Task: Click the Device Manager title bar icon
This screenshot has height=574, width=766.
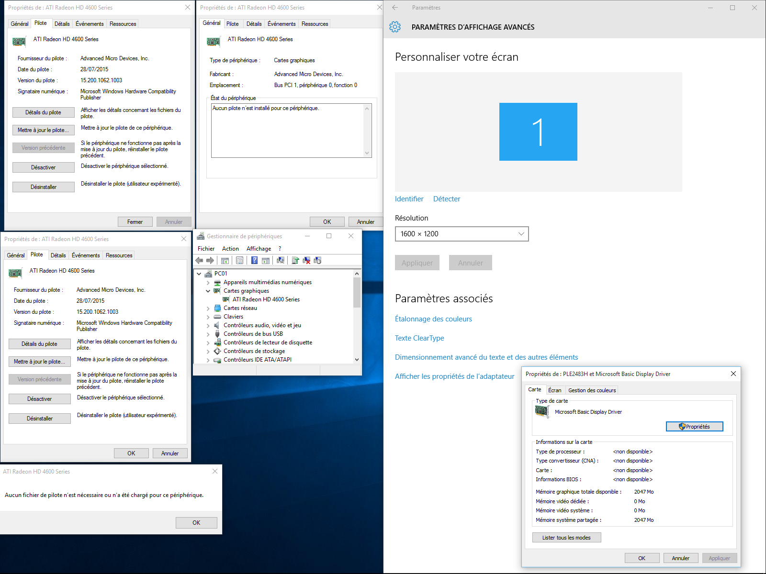Action: [201, 236]
